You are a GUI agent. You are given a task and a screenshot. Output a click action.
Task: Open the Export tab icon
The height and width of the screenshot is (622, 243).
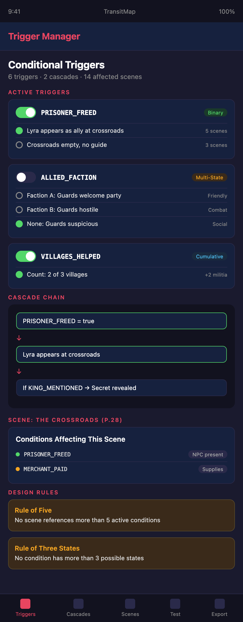(219, 604)
